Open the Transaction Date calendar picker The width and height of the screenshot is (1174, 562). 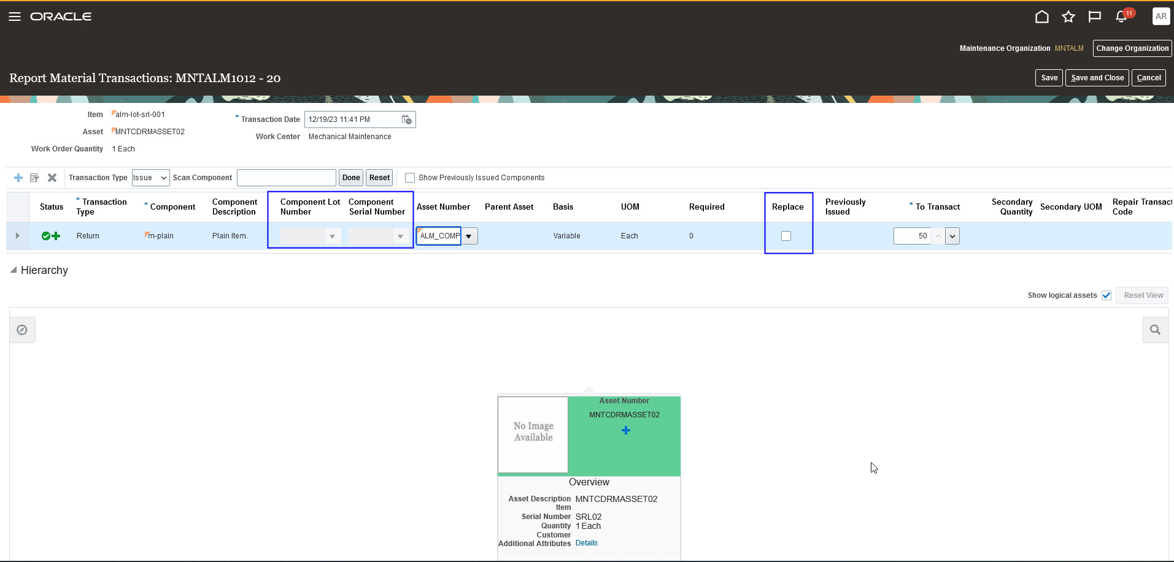(x=406, y=120)
